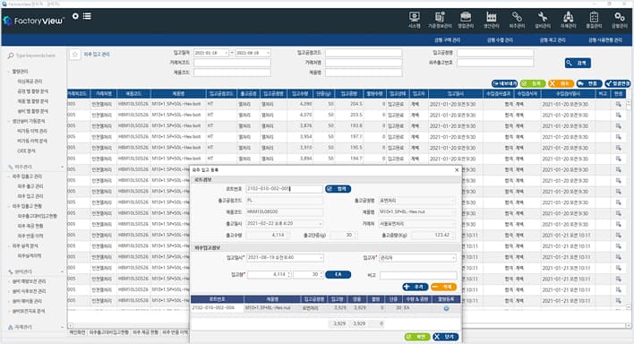Screen dimensions: 634x344
Task: Click the blue add button with plus sign
Action: 416,287
